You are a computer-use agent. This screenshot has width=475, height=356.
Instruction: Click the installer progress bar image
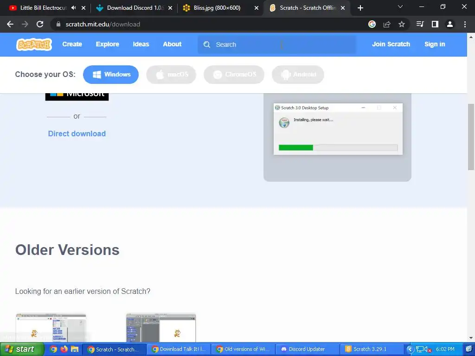[x=338, y=147]
